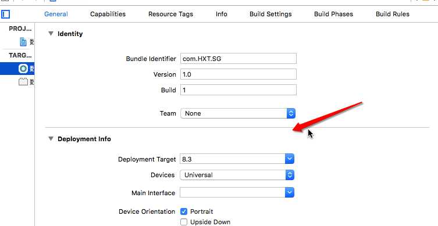
Task: Click the Device Orientation label
Action: click(147, 212)
